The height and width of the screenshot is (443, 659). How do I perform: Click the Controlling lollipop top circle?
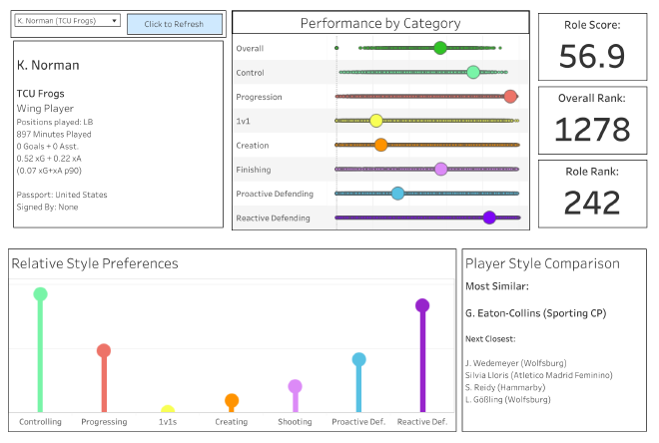pyautogui.click(x=40, y=294)
